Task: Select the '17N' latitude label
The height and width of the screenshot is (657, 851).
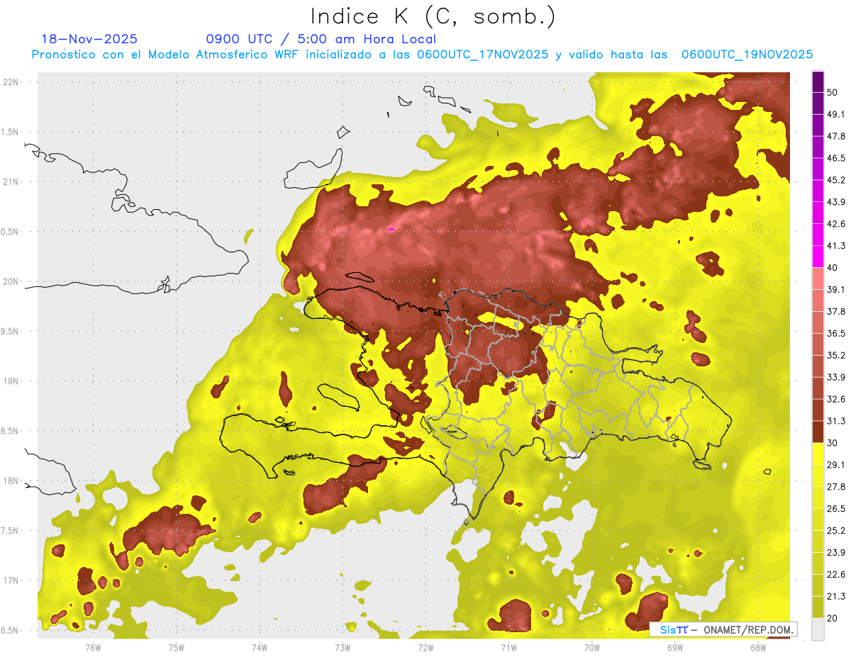Action: click(x=11, y=580)
